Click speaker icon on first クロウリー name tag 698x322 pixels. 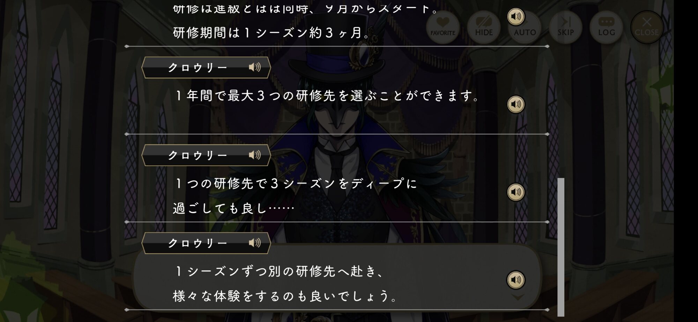[x=255, y=67]
